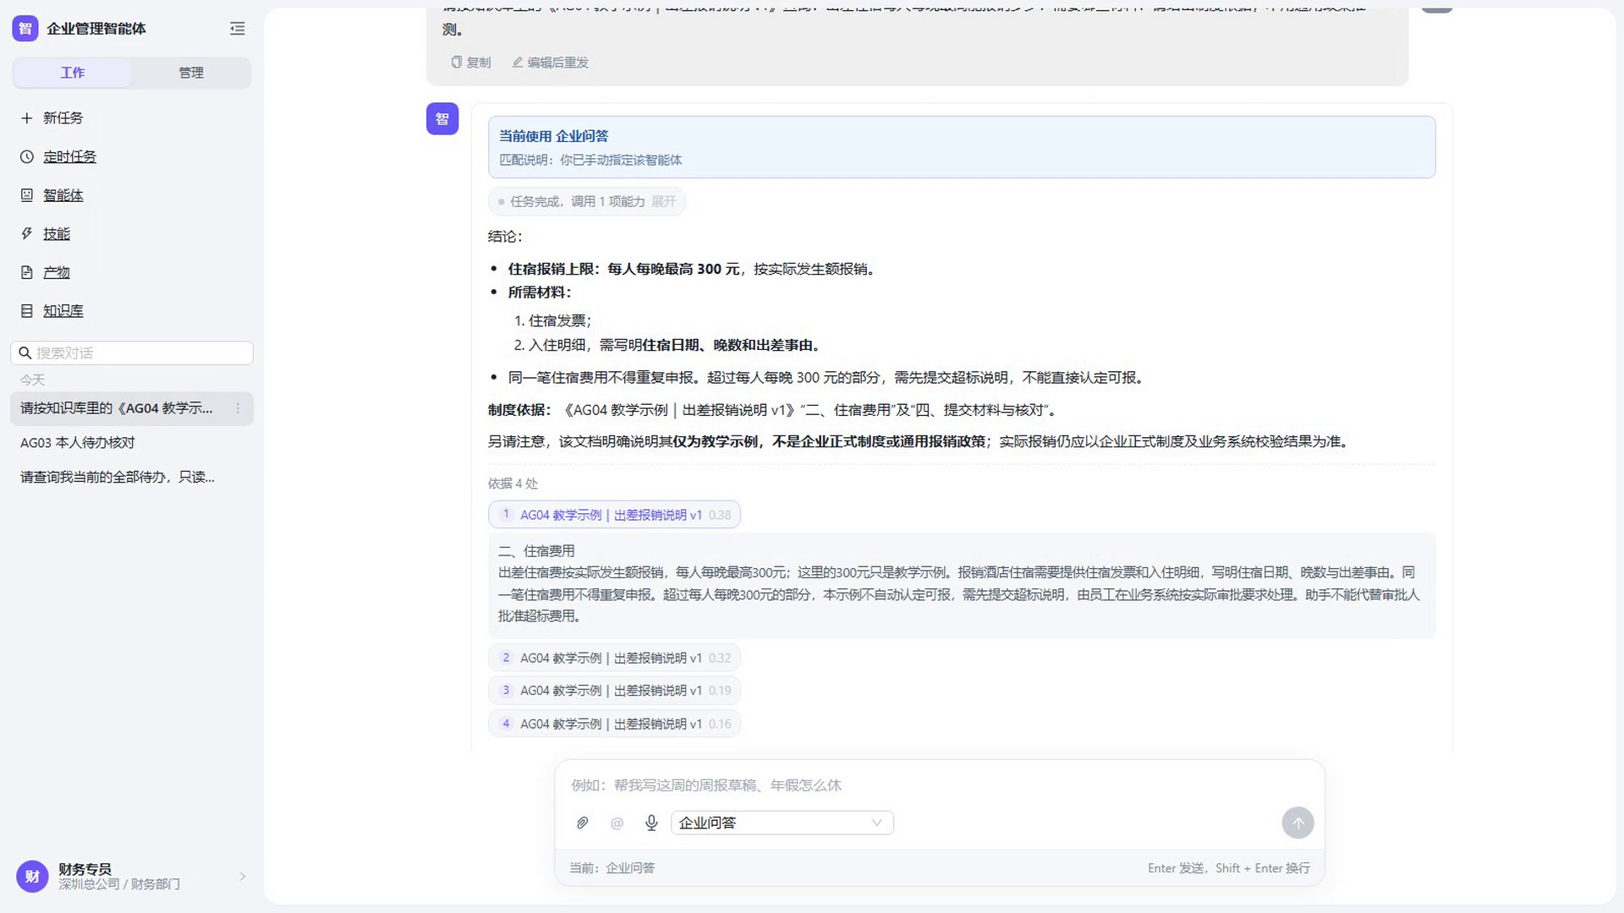This screenshot has height=913, width=1624.
Task: Collapse citation 1 AG04 出差报销说明 0.38
Action: [614, 515]
